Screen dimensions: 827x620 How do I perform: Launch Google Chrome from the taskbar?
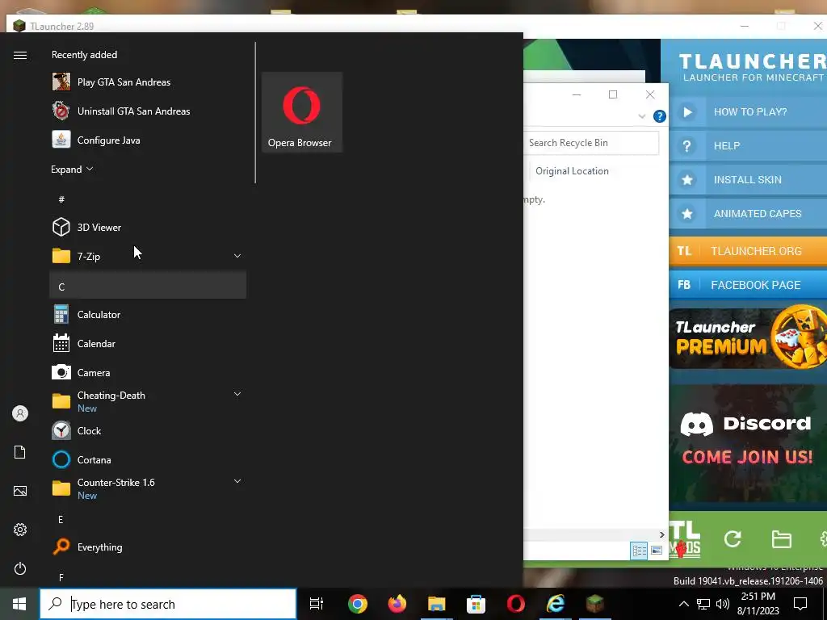pyautogui.click(x=358, y=604)
